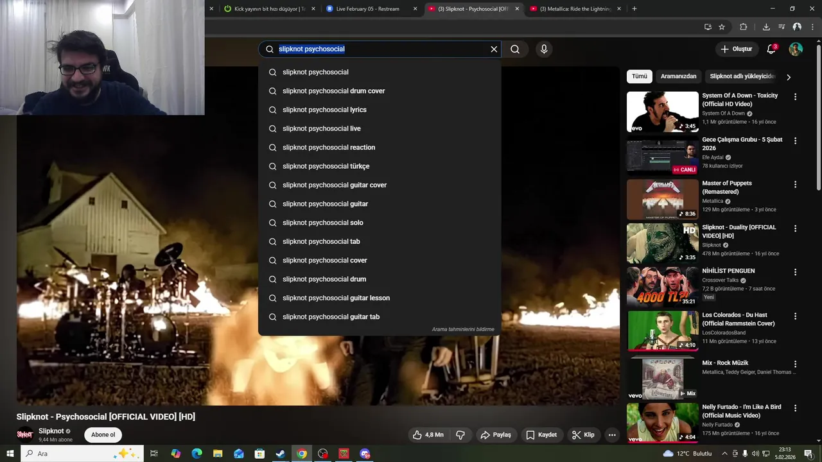Click the YouTube search input field
822x462 pixels.
coord(379,49)
